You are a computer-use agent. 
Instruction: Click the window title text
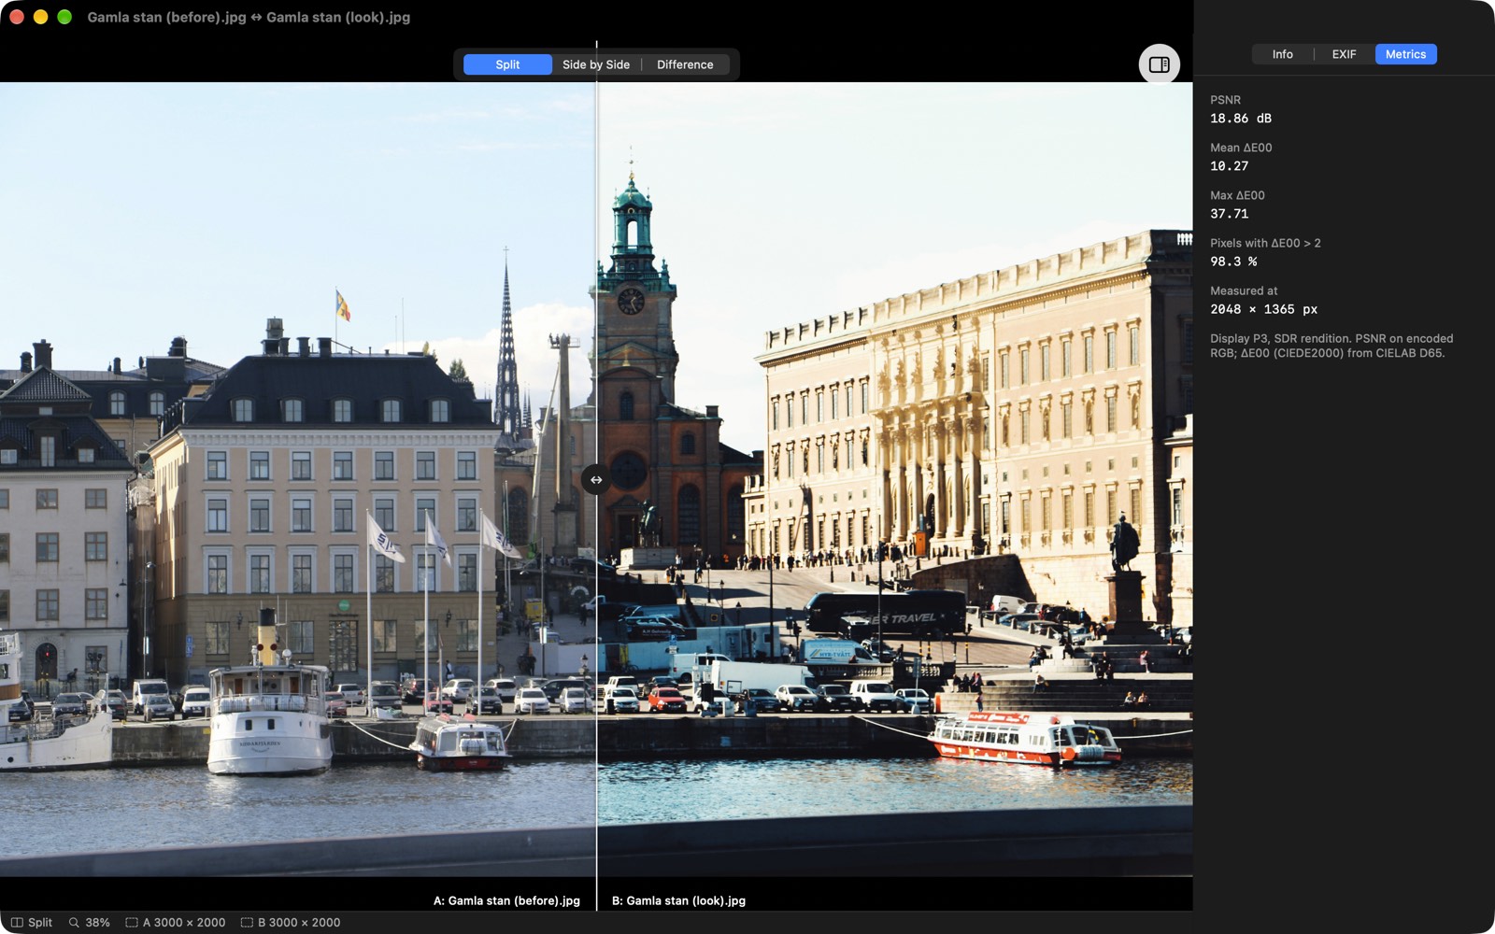point(249,17)
